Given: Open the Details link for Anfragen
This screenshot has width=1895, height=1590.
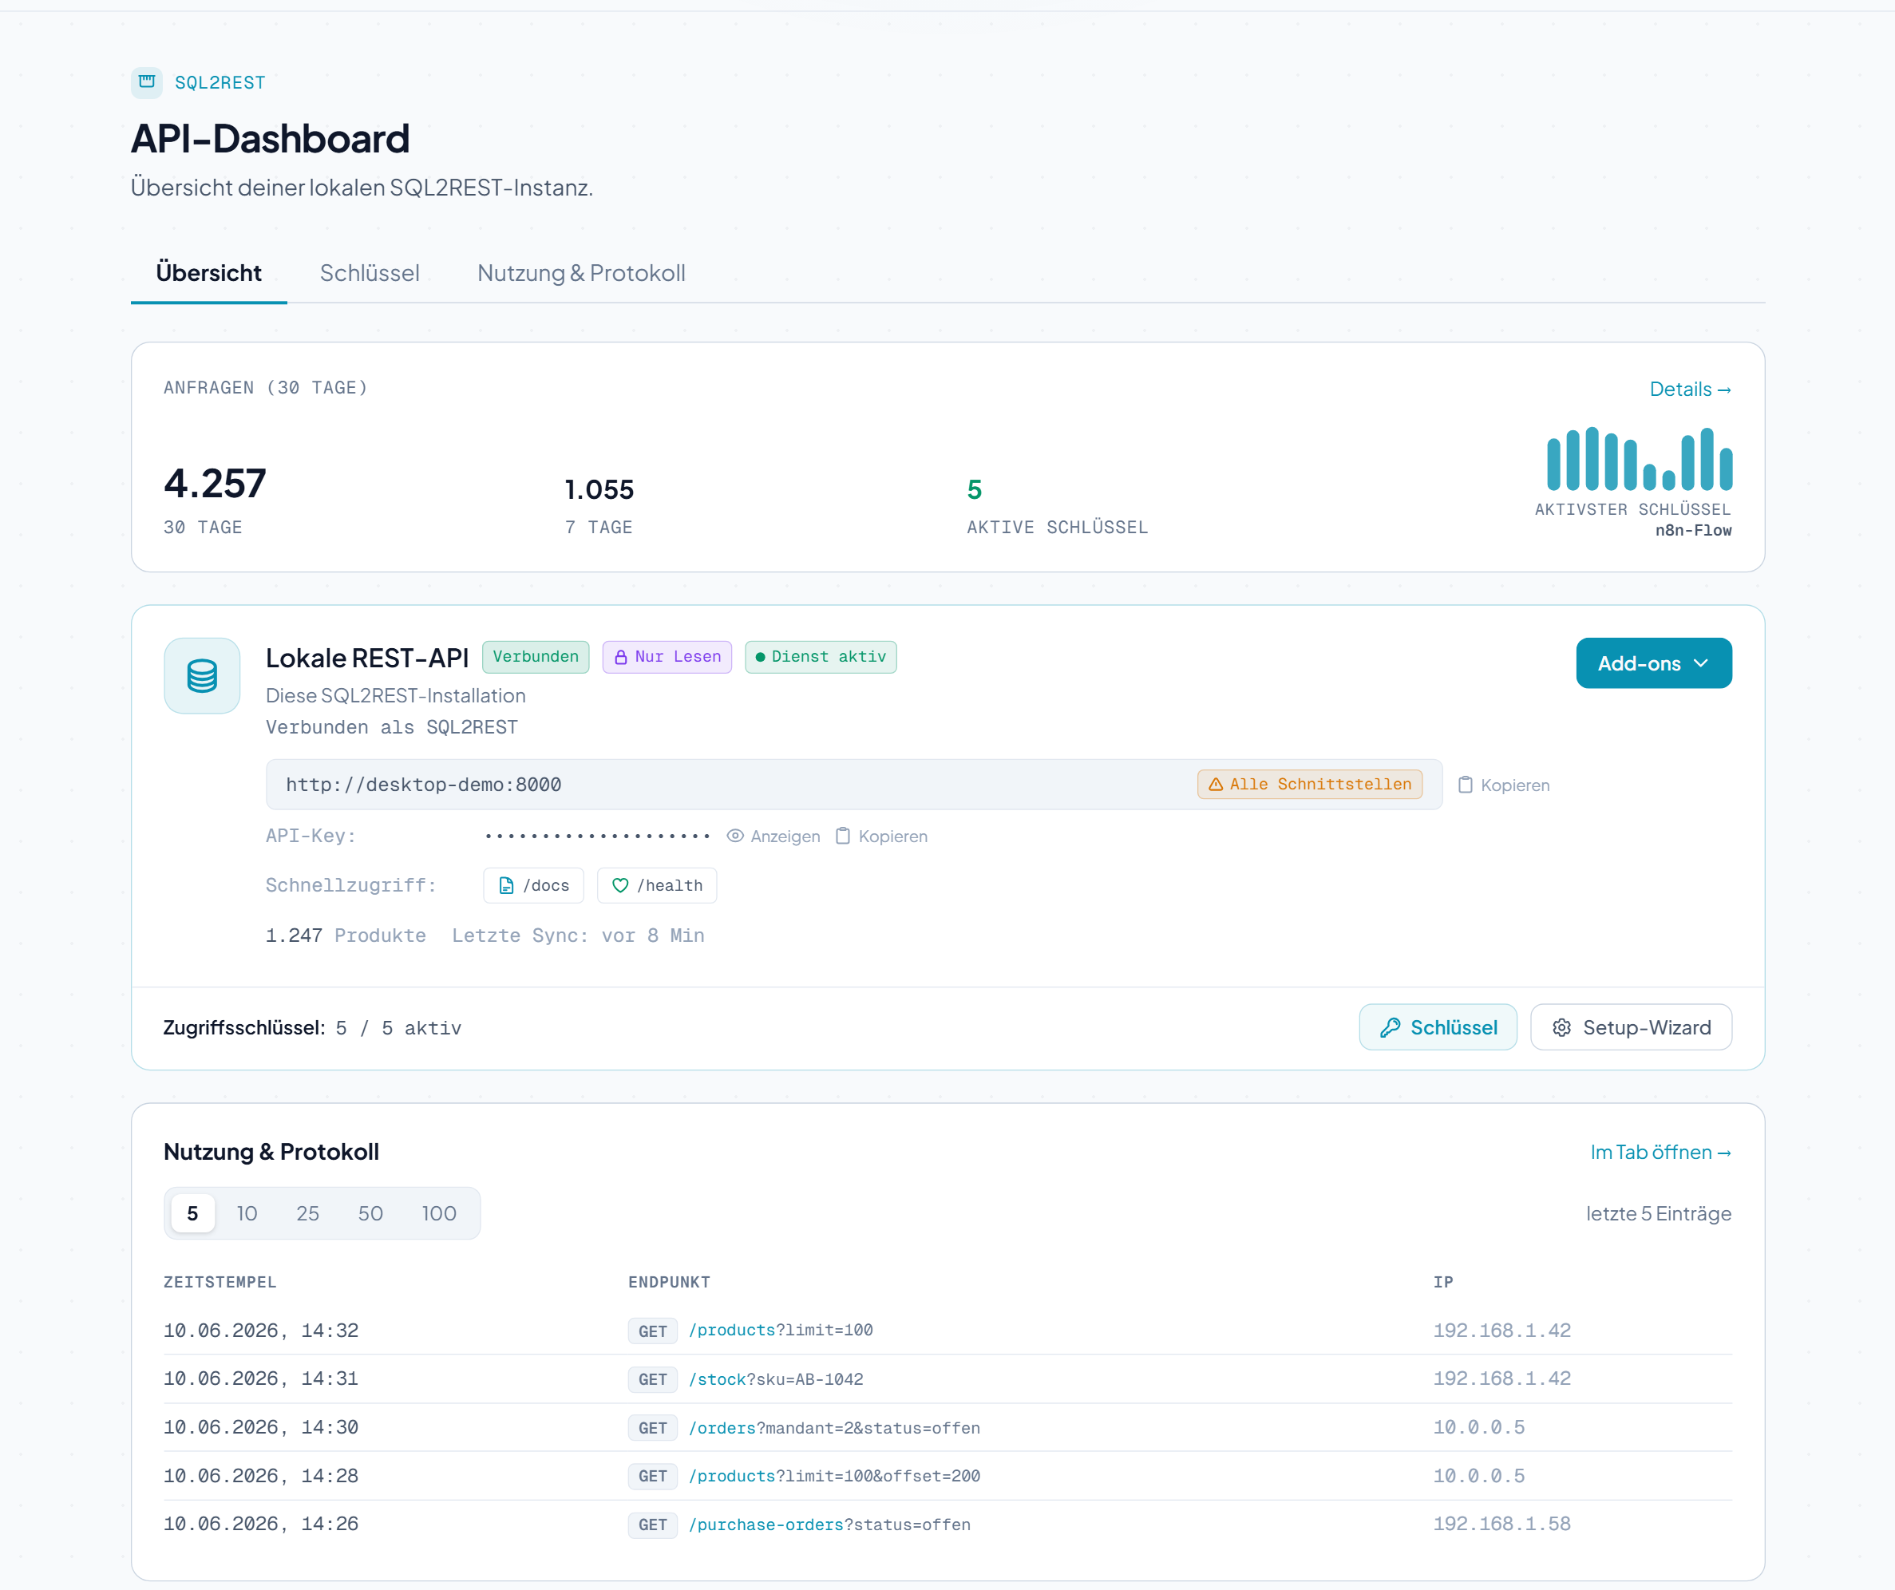Looking at the screenshot, I should click(x=1690, y=390).
